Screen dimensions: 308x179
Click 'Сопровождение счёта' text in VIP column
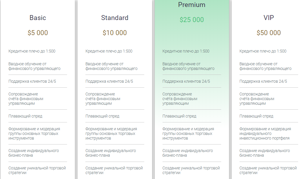click(257, 99)
